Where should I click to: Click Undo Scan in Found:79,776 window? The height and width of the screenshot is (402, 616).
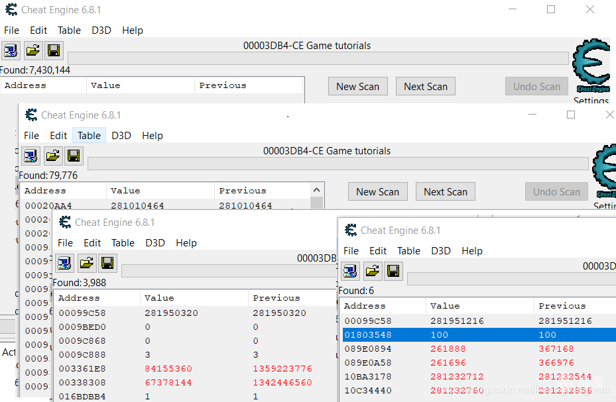tap(556, 191)
